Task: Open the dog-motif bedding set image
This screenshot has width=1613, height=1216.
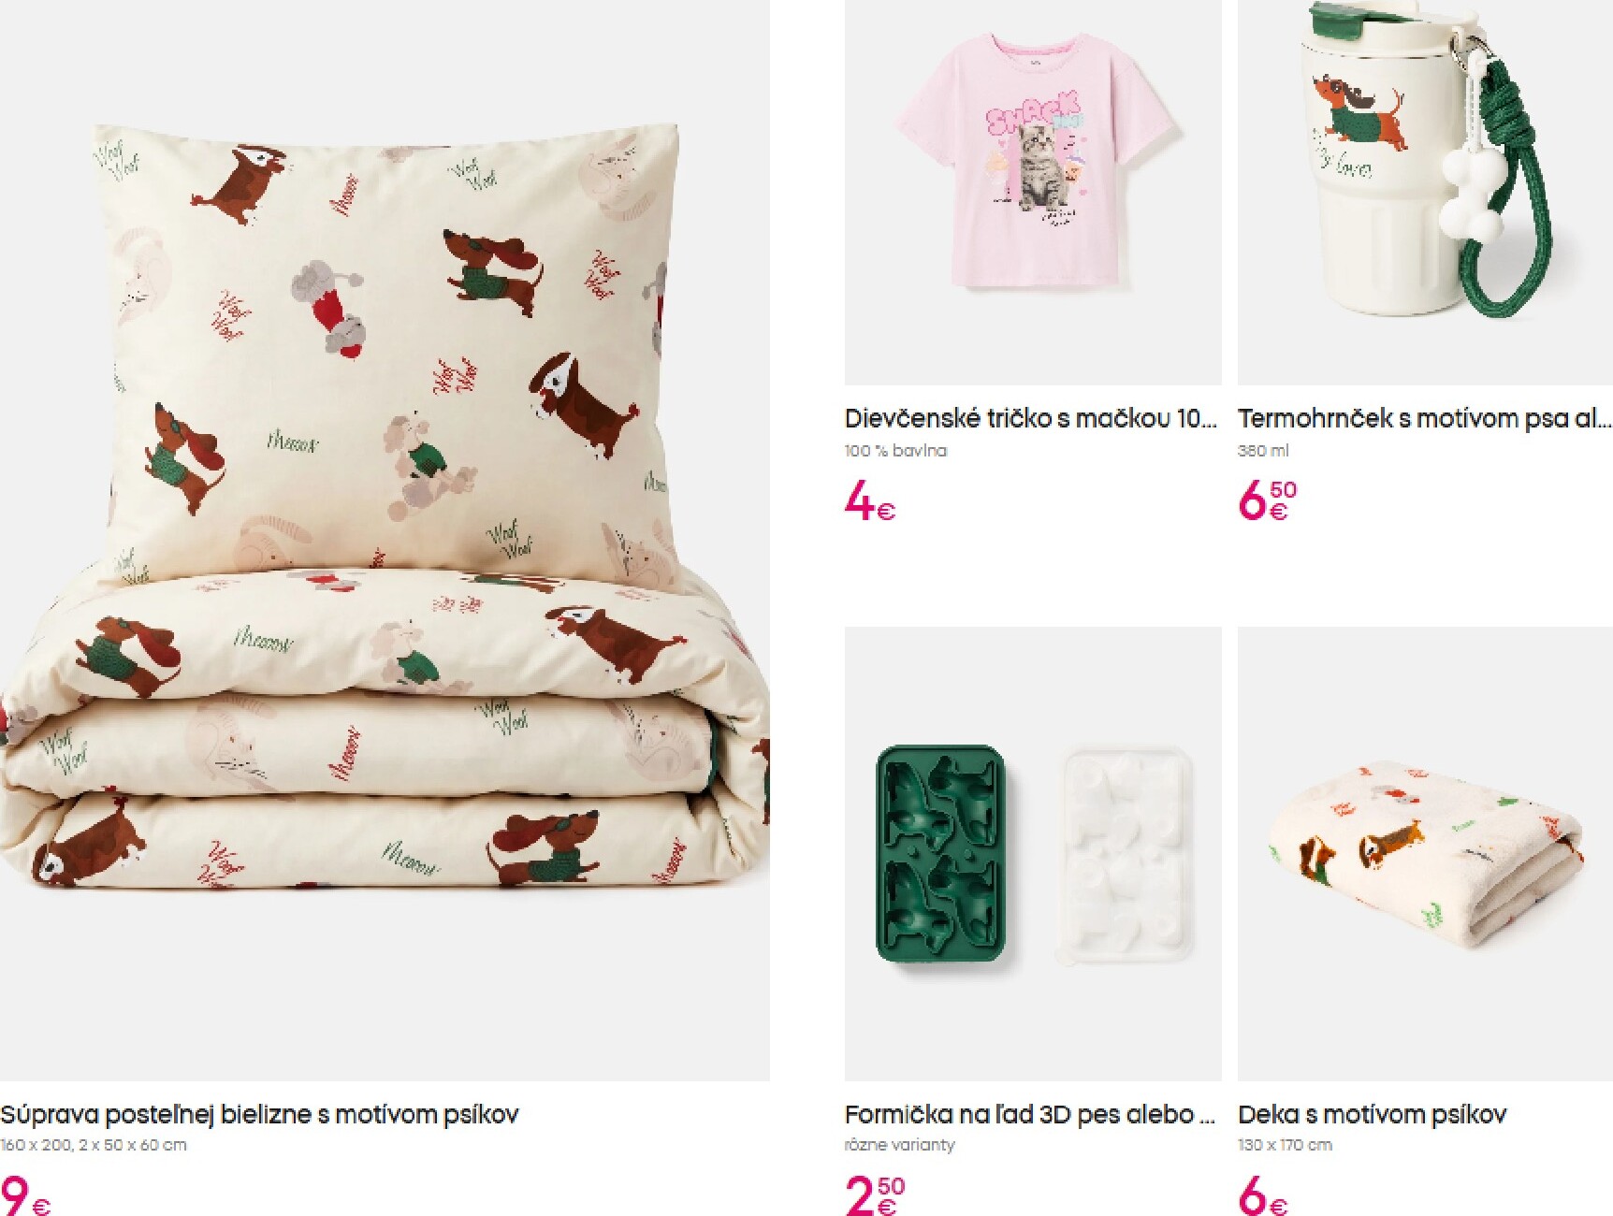Action: point(385,541)
